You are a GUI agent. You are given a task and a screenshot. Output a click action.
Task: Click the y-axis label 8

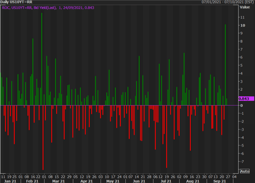(x=241, y=42)
